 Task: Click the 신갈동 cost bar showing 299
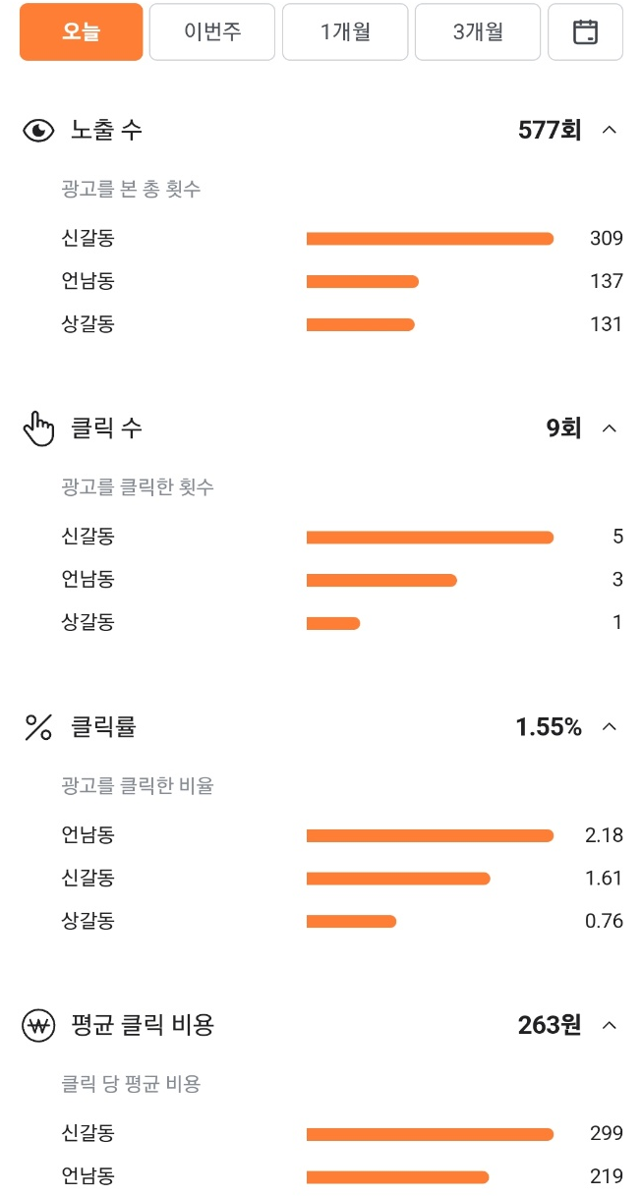tap(430, 1132)
